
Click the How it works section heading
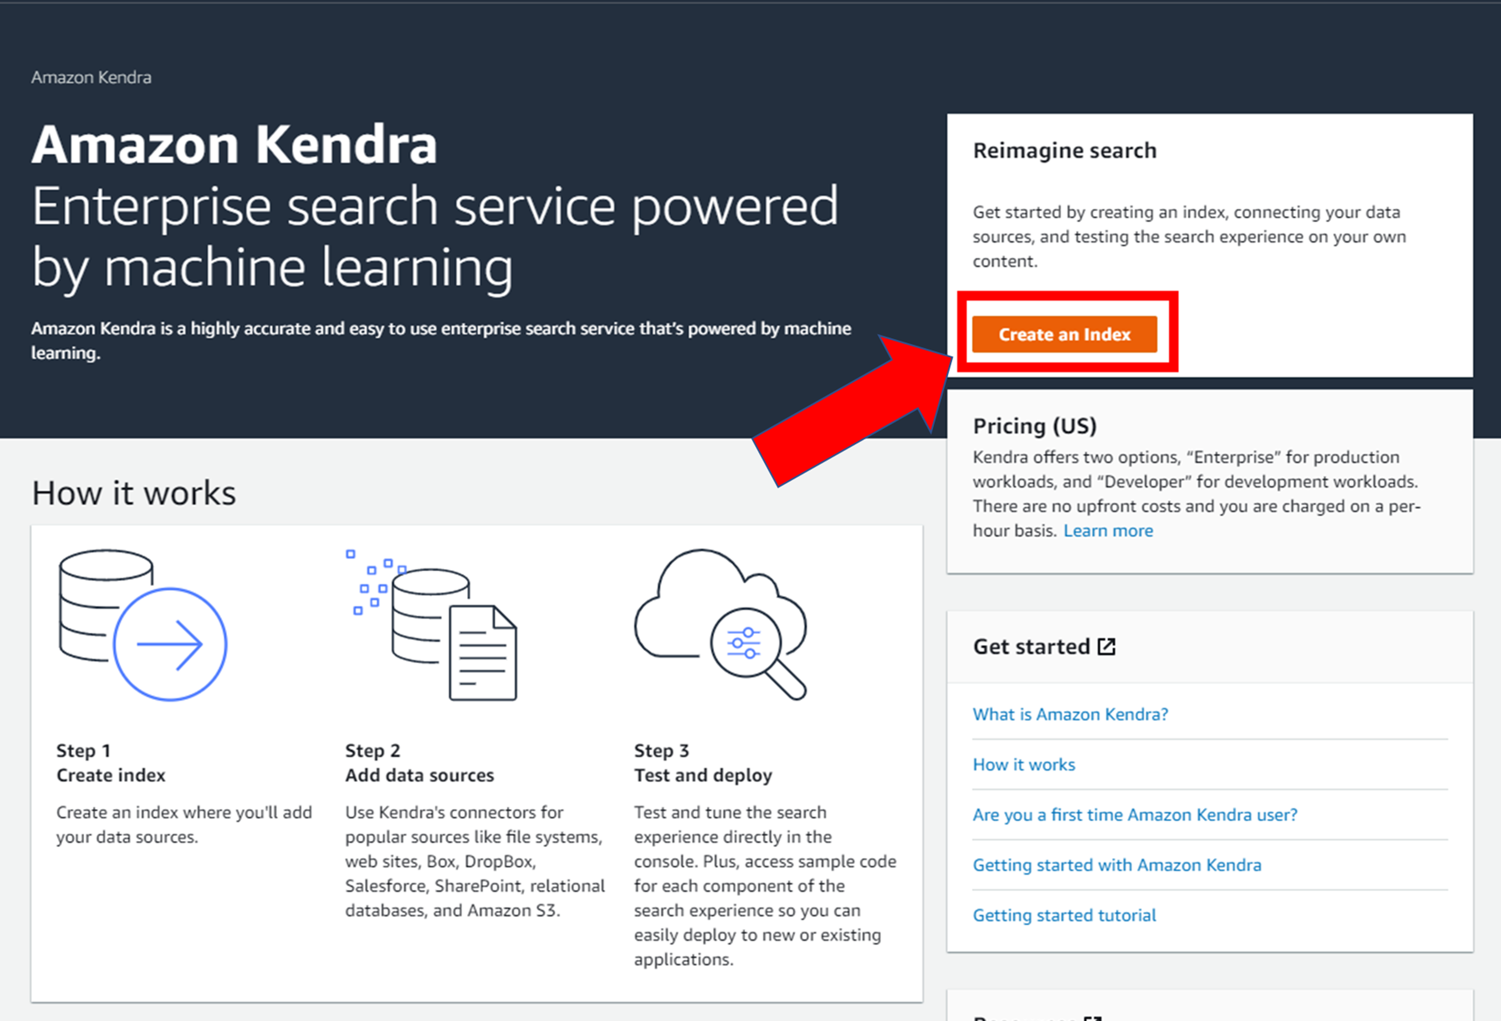[133, 493]
